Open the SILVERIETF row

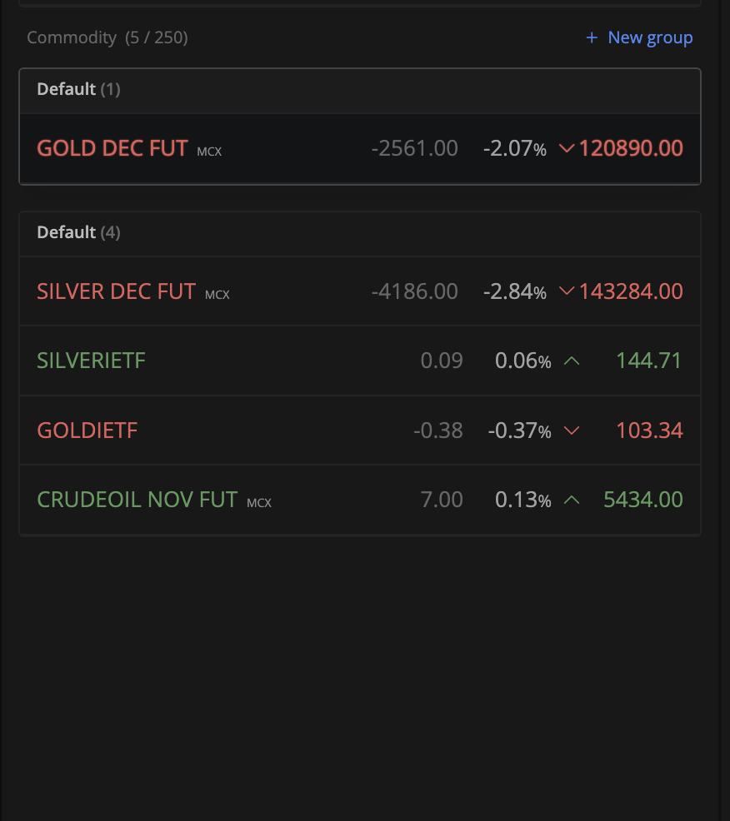[91, 361]
